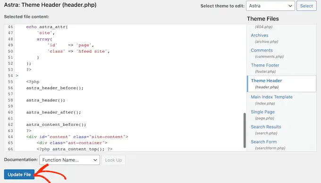Viewport: 321px width, 183px height.
Task: Click the Select theme button
Action: pos(306,6)
